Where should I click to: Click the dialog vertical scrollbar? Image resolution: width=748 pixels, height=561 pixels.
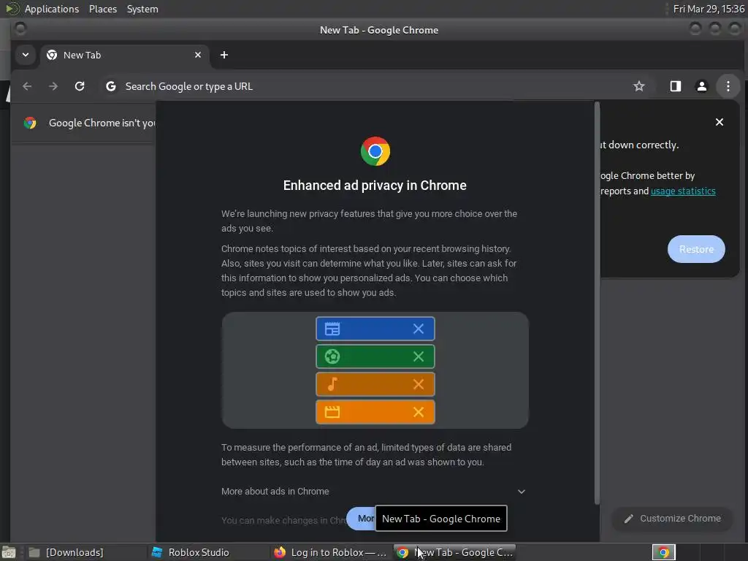pos(597,302)
